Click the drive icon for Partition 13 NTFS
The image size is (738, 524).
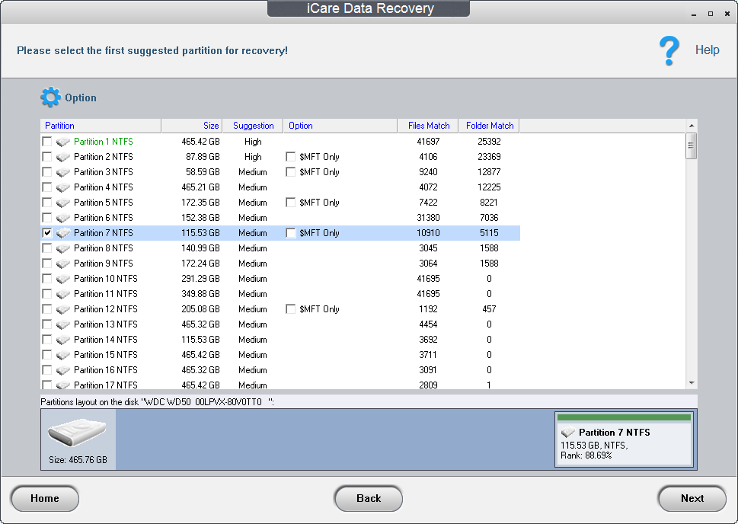63,324
